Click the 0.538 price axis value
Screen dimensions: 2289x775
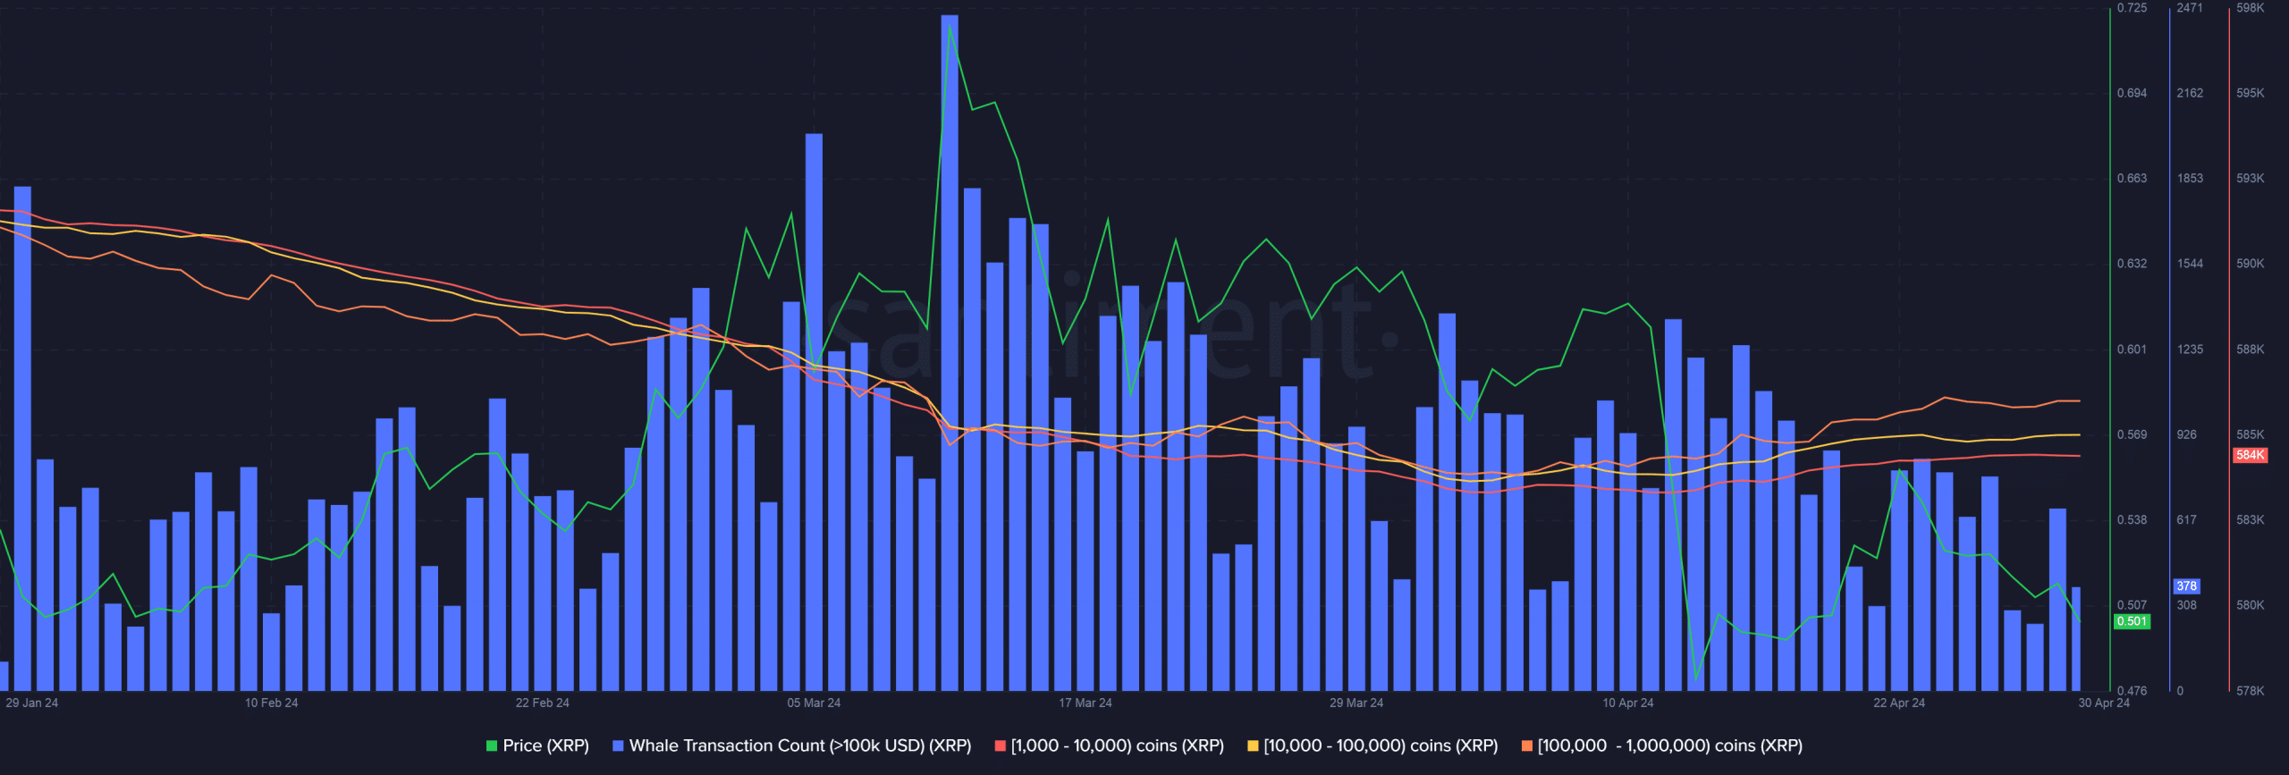click(2132, 519)
